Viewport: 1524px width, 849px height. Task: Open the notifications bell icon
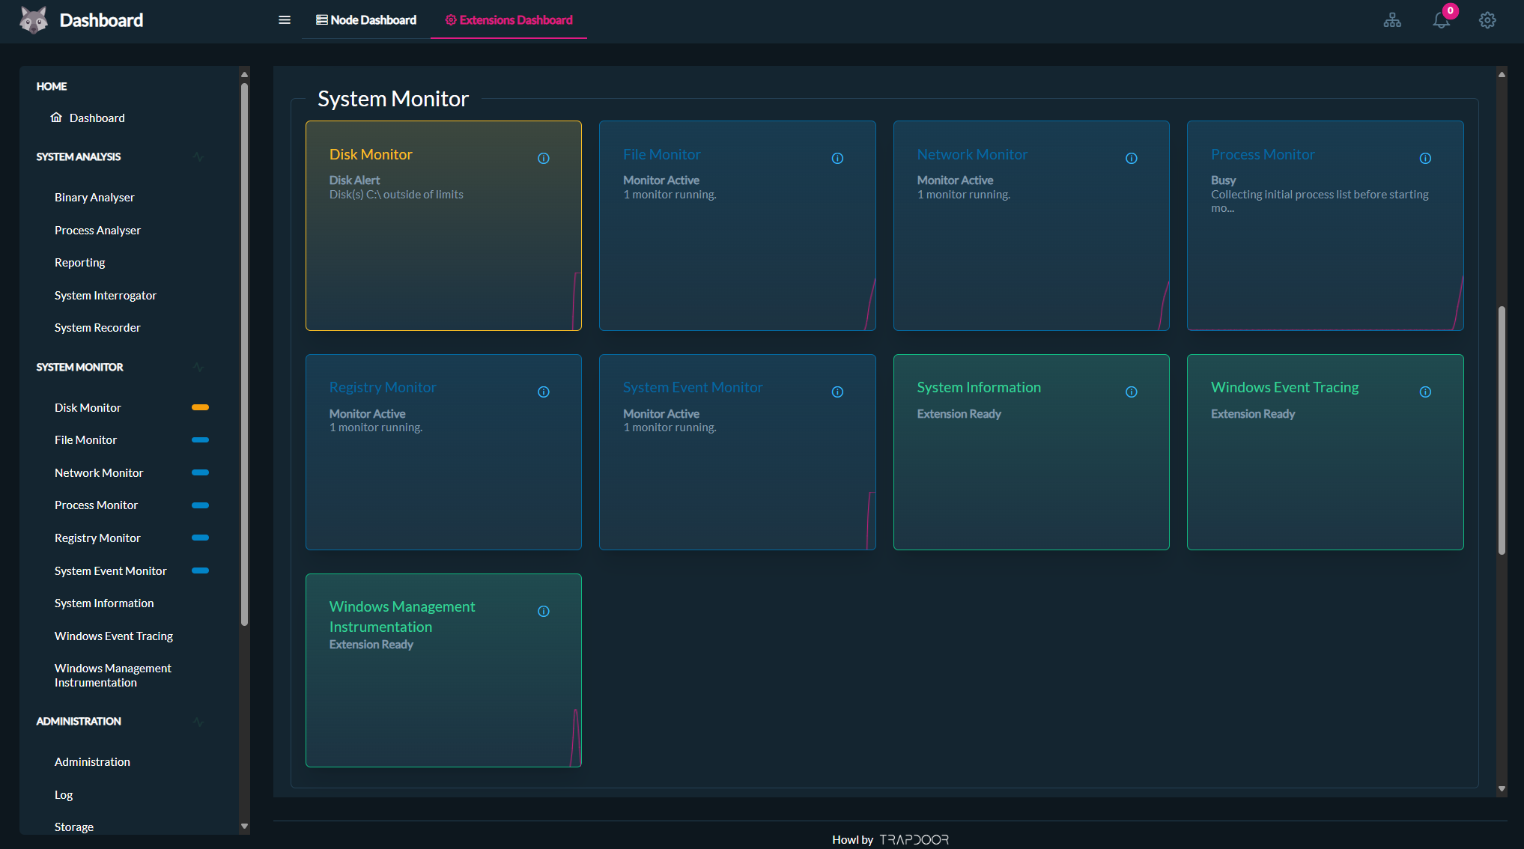[x=1441, y=20]
